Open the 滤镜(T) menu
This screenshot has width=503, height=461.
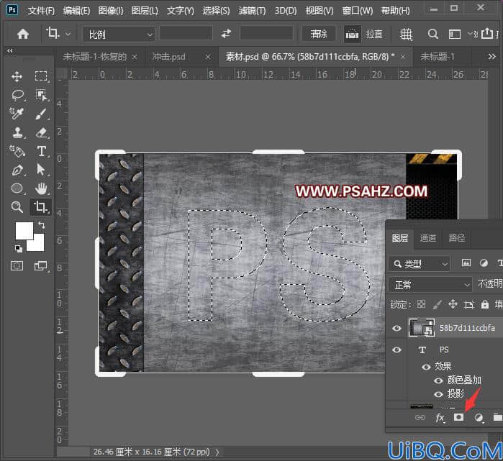(252, 11)
